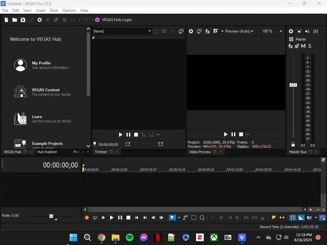Open a project using the folder icon
Screen dimensions: 327x245
point(15,20)
